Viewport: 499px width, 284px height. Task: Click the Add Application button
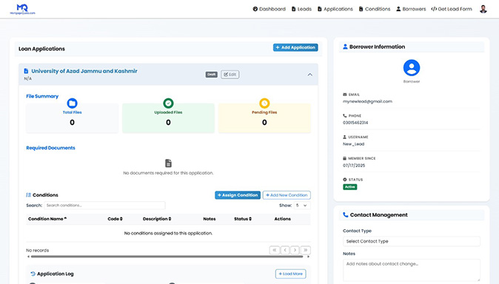click(295, 47)
